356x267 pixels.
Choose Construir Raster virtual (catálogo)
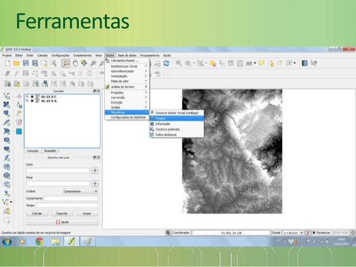tap(176, 113)
